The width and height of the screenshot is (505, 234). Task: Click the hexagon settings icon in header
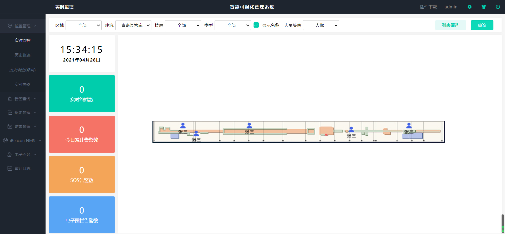[x=469, y=7]
